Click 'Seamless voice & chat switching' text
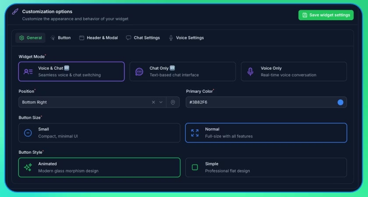 point(70,75)
